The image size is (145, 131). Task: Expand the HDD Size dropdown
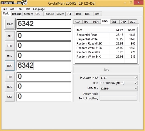coord(119,88)
